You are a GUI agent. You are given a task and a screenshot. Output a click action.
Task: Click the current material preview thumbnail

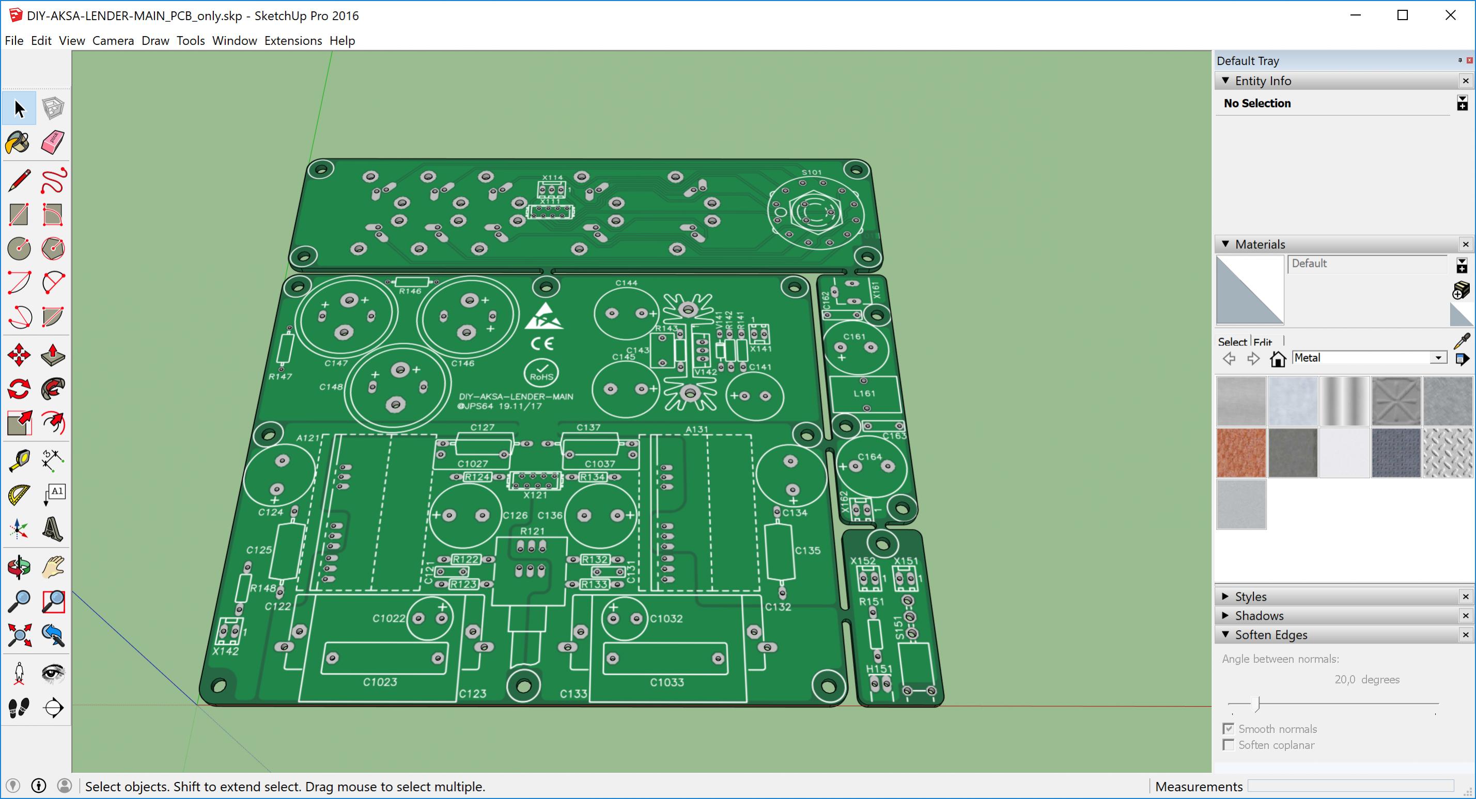1250,290
